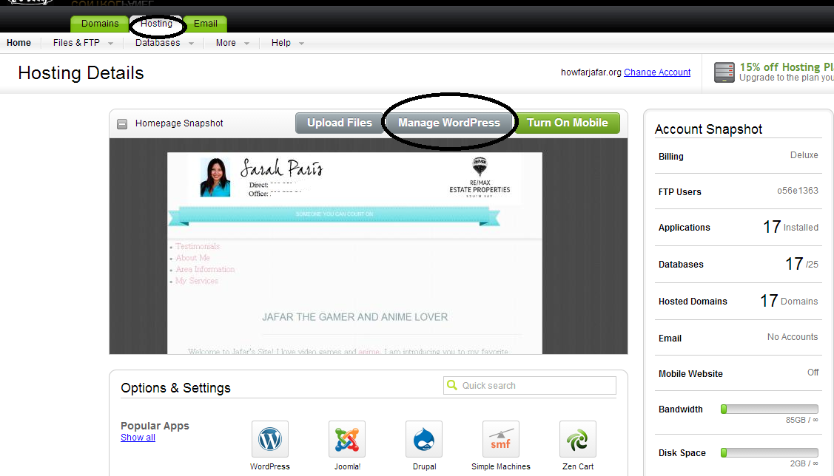Click the 'No Accounts' email value
This screenshot has height=476, width=834.
793,337
